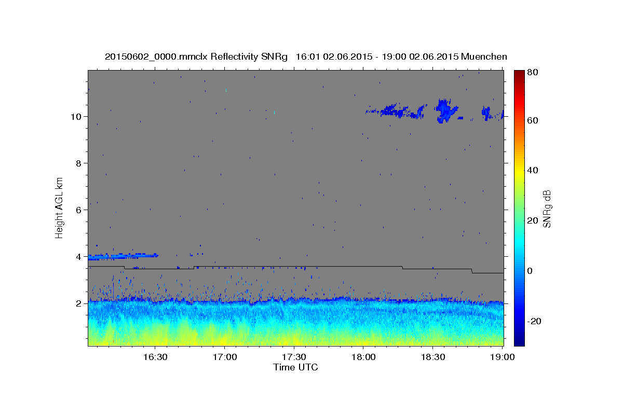The height and width of the screenshot is (415, 623).
Task: Select the 19:00 time tick label
Action: 503,357
